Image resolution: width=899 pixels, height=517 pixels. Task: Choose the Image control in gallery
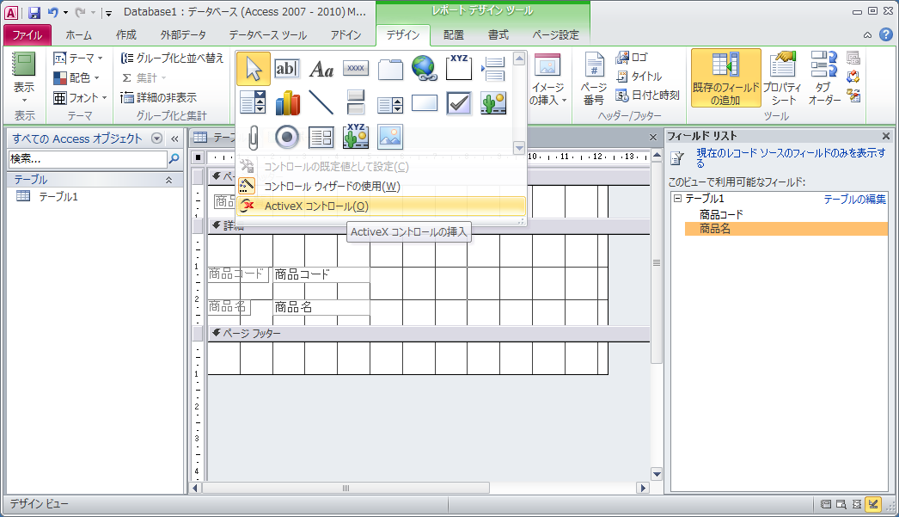click(390, 138)
